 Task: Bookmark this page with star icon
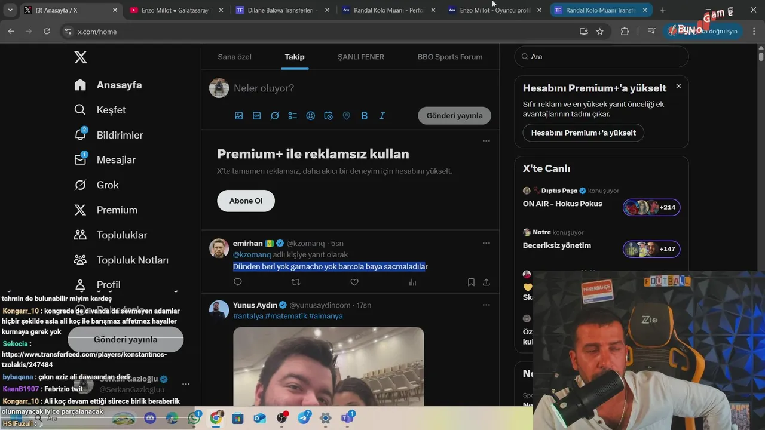[600, 32]
